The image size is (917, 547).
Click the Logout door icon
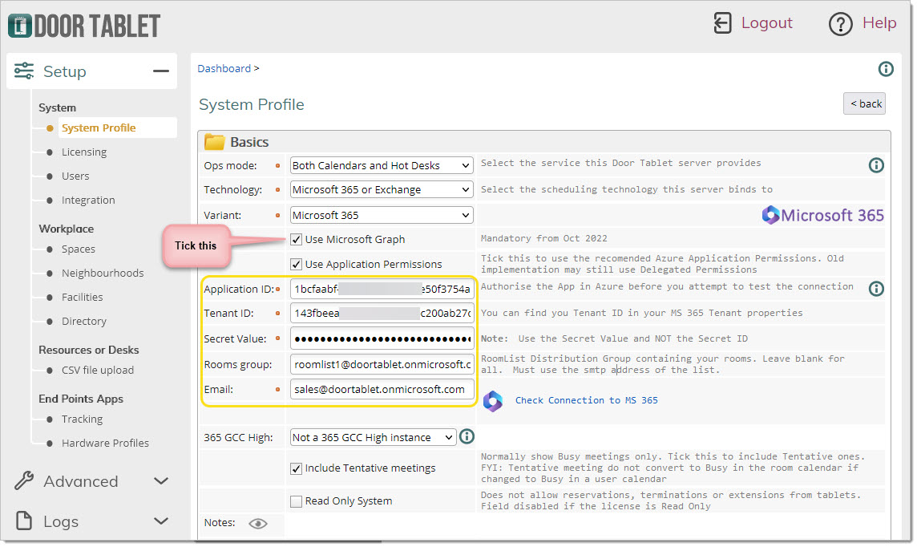click(x=722, y=22)
